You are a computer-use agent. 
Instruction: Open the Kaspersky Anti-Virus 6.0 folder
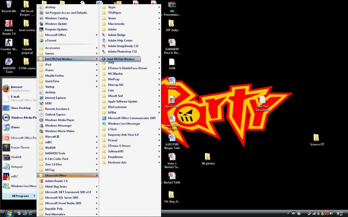(x=130, y=135)
